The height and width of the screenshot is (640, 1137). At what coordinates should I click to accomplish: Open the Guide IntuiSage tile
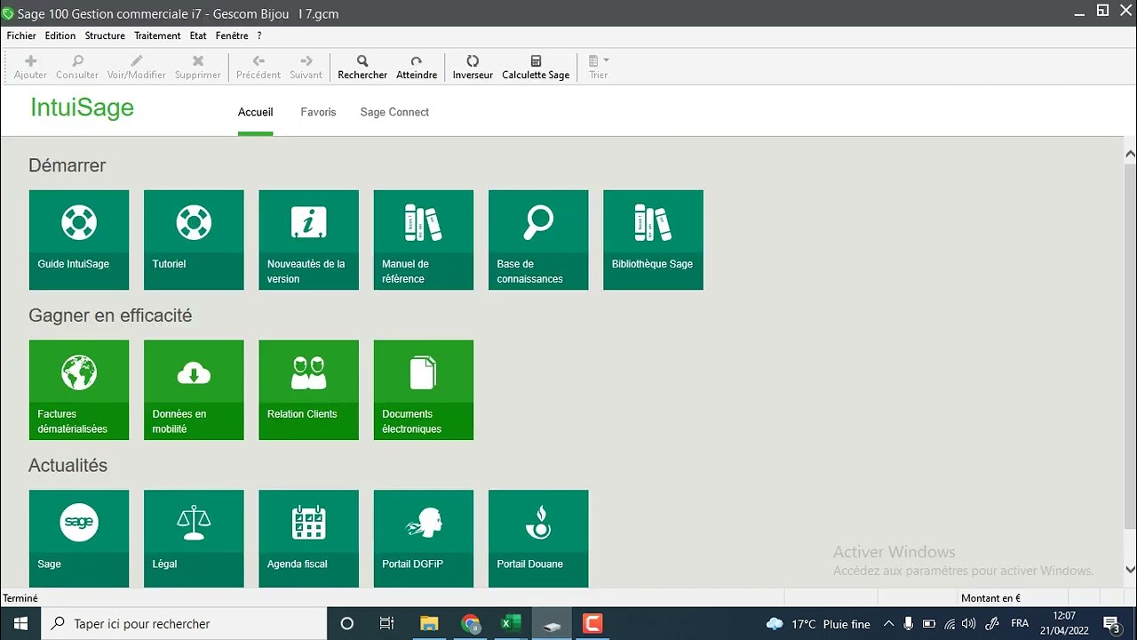pyautogui.click(x=79, y=240)
